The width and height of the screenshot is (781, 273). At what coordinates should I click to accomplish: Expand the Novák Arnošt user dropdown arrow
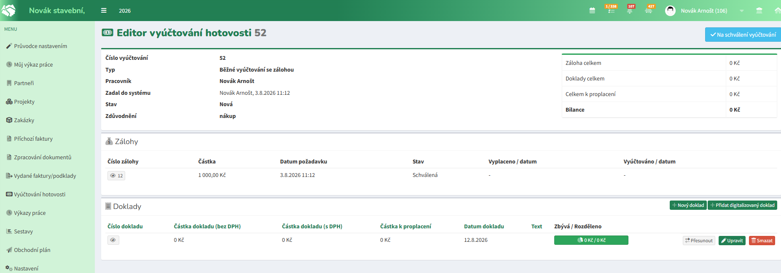tap(741, 11)
